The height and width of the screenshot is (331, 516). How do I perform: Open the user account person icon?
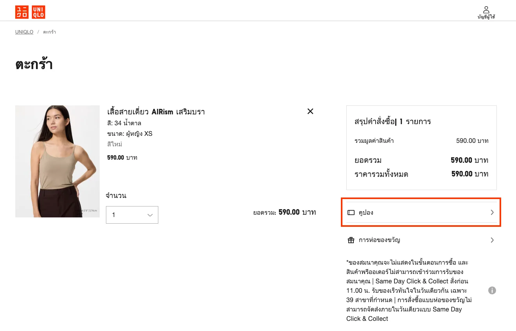[486, 9]
